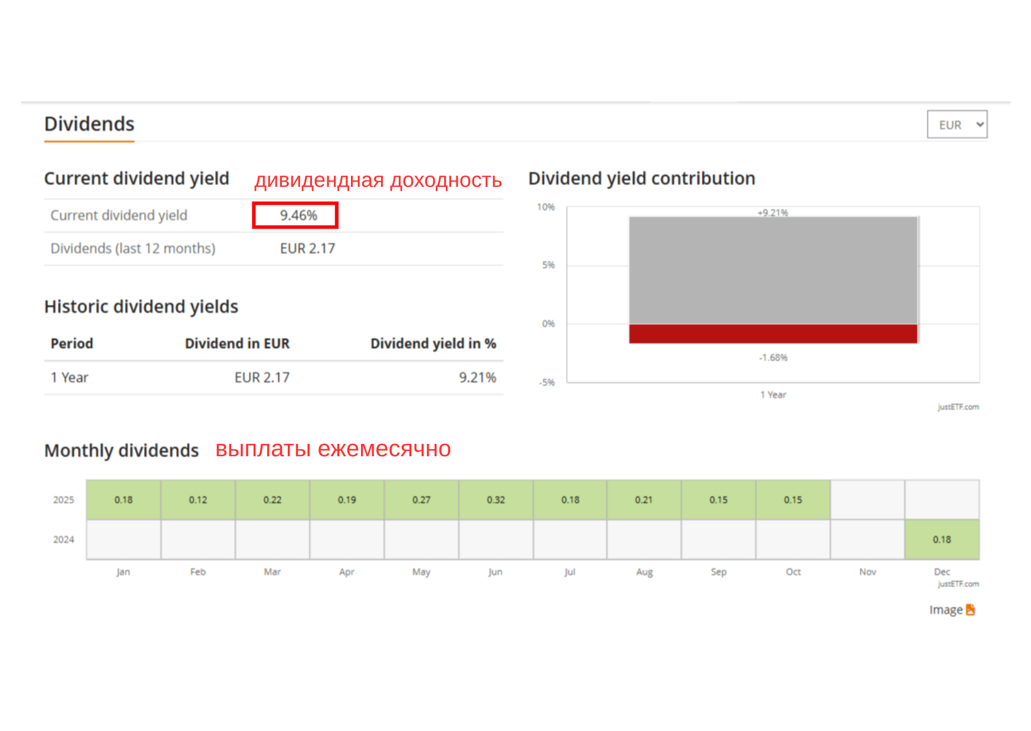Click the 'Monthly dividends' heading

(122, 450)
